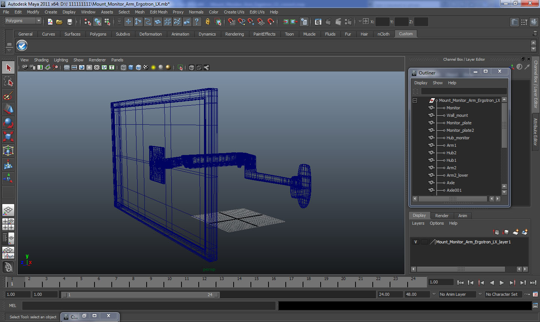
Task: Save the current scene icon
Action: (69, 22)
